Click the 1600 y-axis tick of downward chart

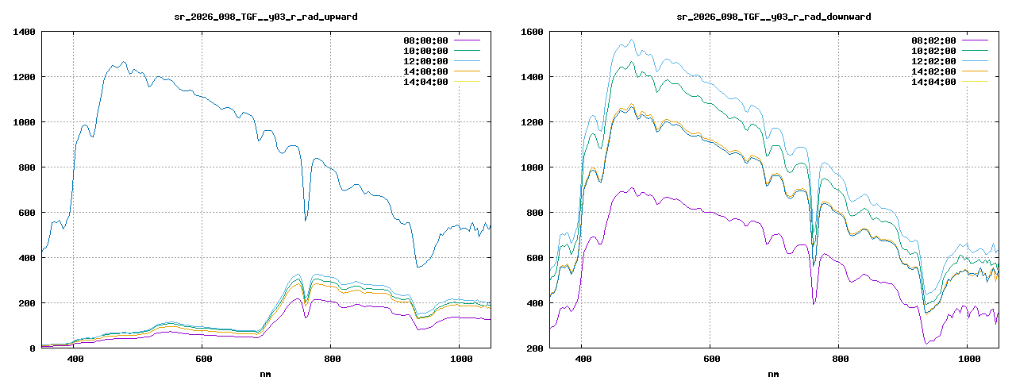[x=530, y=32]
